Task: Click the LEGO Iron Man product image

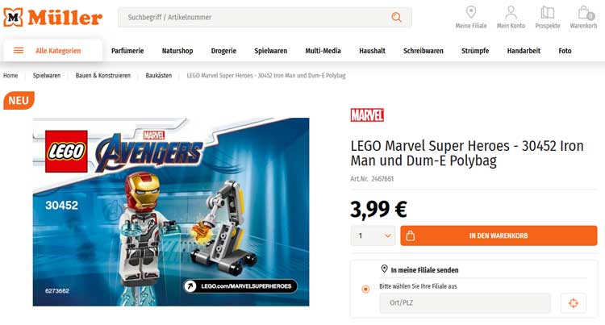Action: point(171,212)
